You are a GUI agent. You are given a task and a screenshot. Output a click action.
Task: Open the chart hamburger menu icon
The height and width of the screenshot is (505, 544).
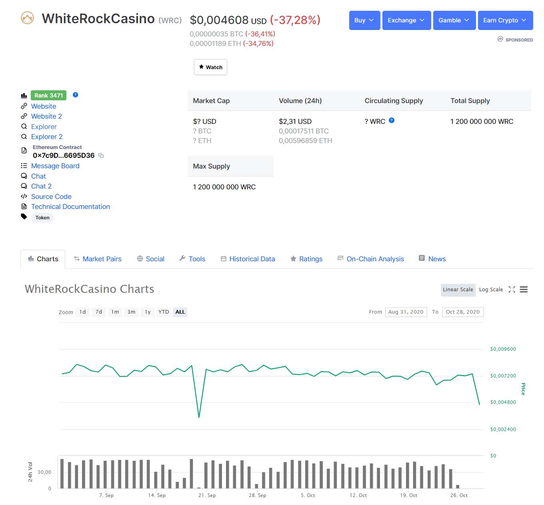524,290
